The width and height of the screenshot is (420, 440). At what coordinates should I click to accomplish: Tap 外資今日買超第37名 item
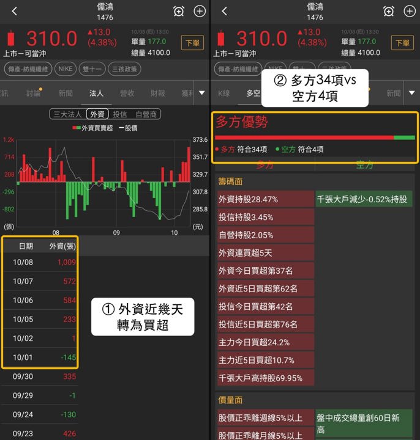point(265,271)
